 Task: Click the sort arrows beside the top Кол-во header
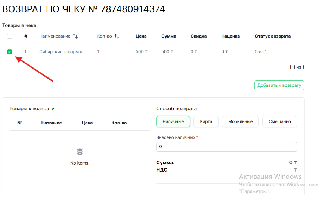point(117,36)
